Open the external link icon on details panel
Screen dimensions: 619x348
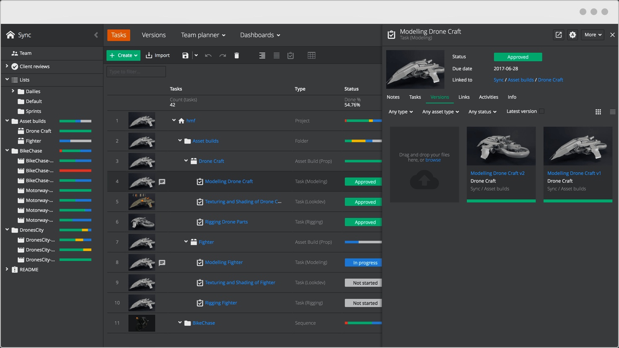click(558, 35)
